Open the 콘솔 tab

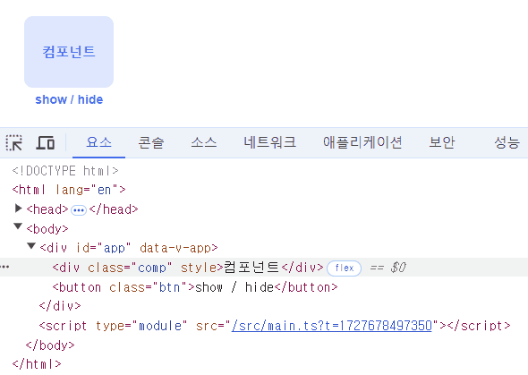point(151,142)
